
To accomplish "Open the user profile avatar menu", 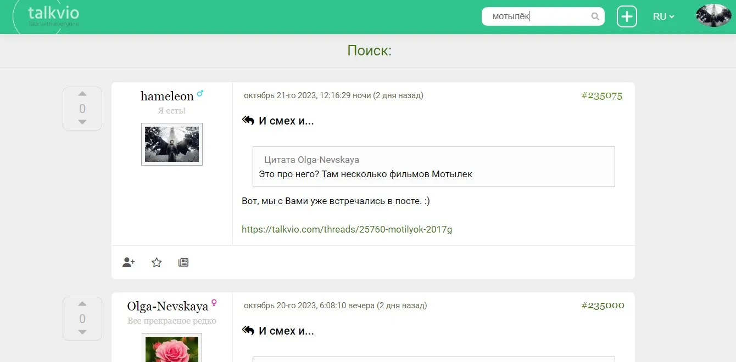I will coord(713,16).
